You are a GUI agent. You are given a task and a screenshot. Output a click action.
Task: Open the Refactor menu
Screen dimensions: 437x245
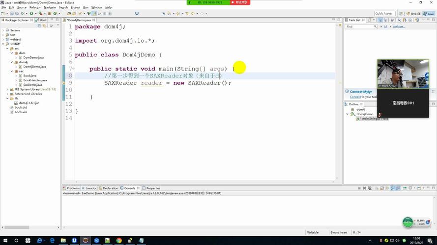[x=35, y=7]
